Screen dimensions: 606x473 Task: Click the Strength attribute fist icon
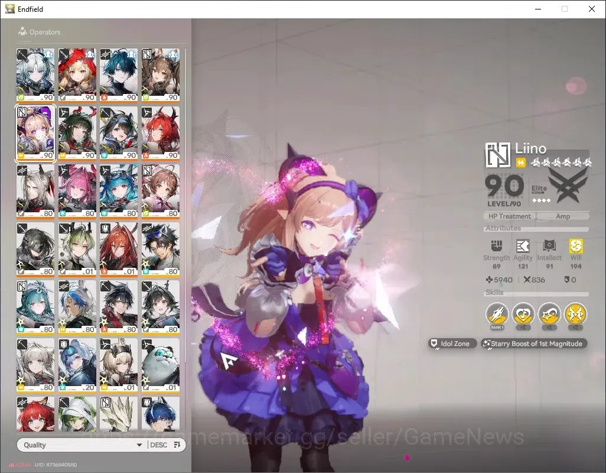point(497,246)
